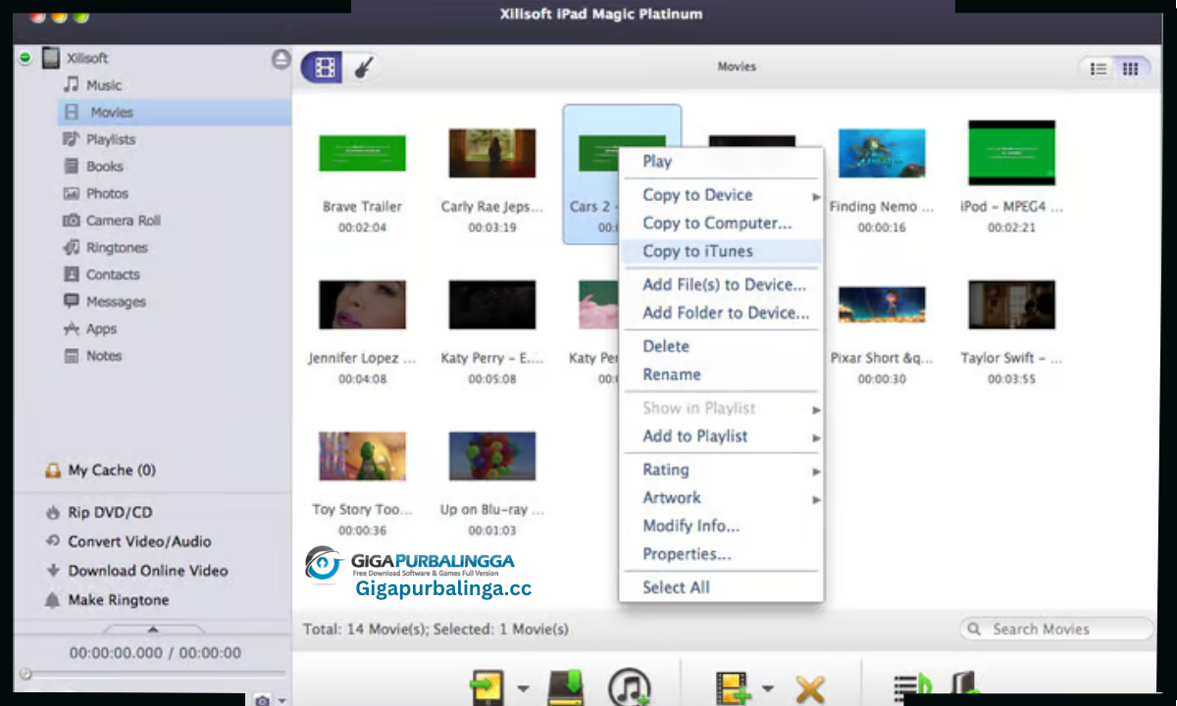Select the Taylor Swift video thumbnail
This screenshot has height=706, width=1177.
pos(1011,305)
